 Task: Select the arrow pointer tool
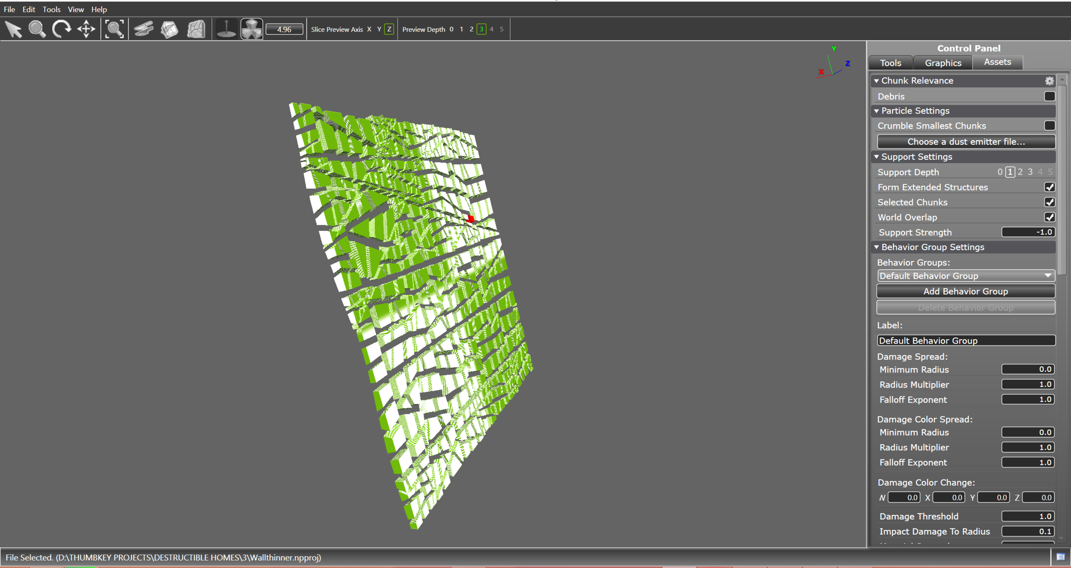click(13, 30)
